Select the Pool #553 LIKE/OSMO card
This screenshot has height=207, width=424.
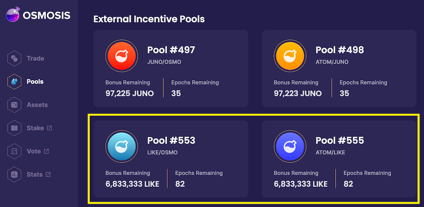pyautogui.click(x=171, y=159)
